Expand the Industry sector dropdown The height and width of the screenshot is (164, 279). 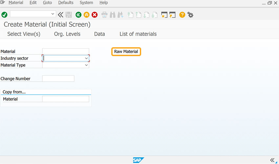coord(86,58)
